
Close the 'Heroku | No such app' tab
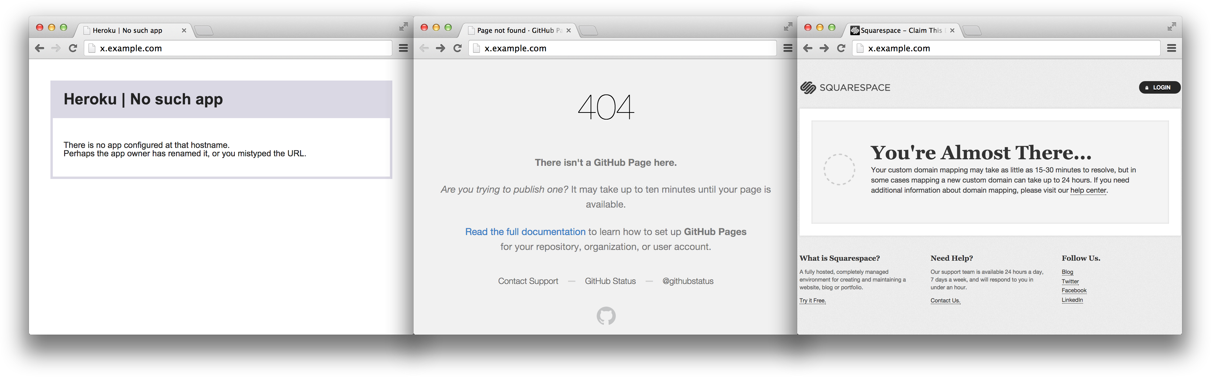184,30
